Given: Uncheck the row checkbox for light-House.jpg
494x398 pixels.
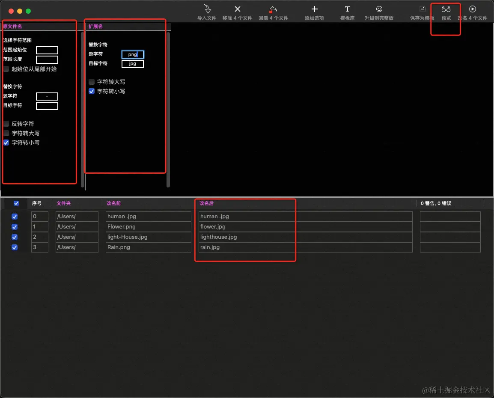Looking at the screenshot, I should click(x=15, y=237).
